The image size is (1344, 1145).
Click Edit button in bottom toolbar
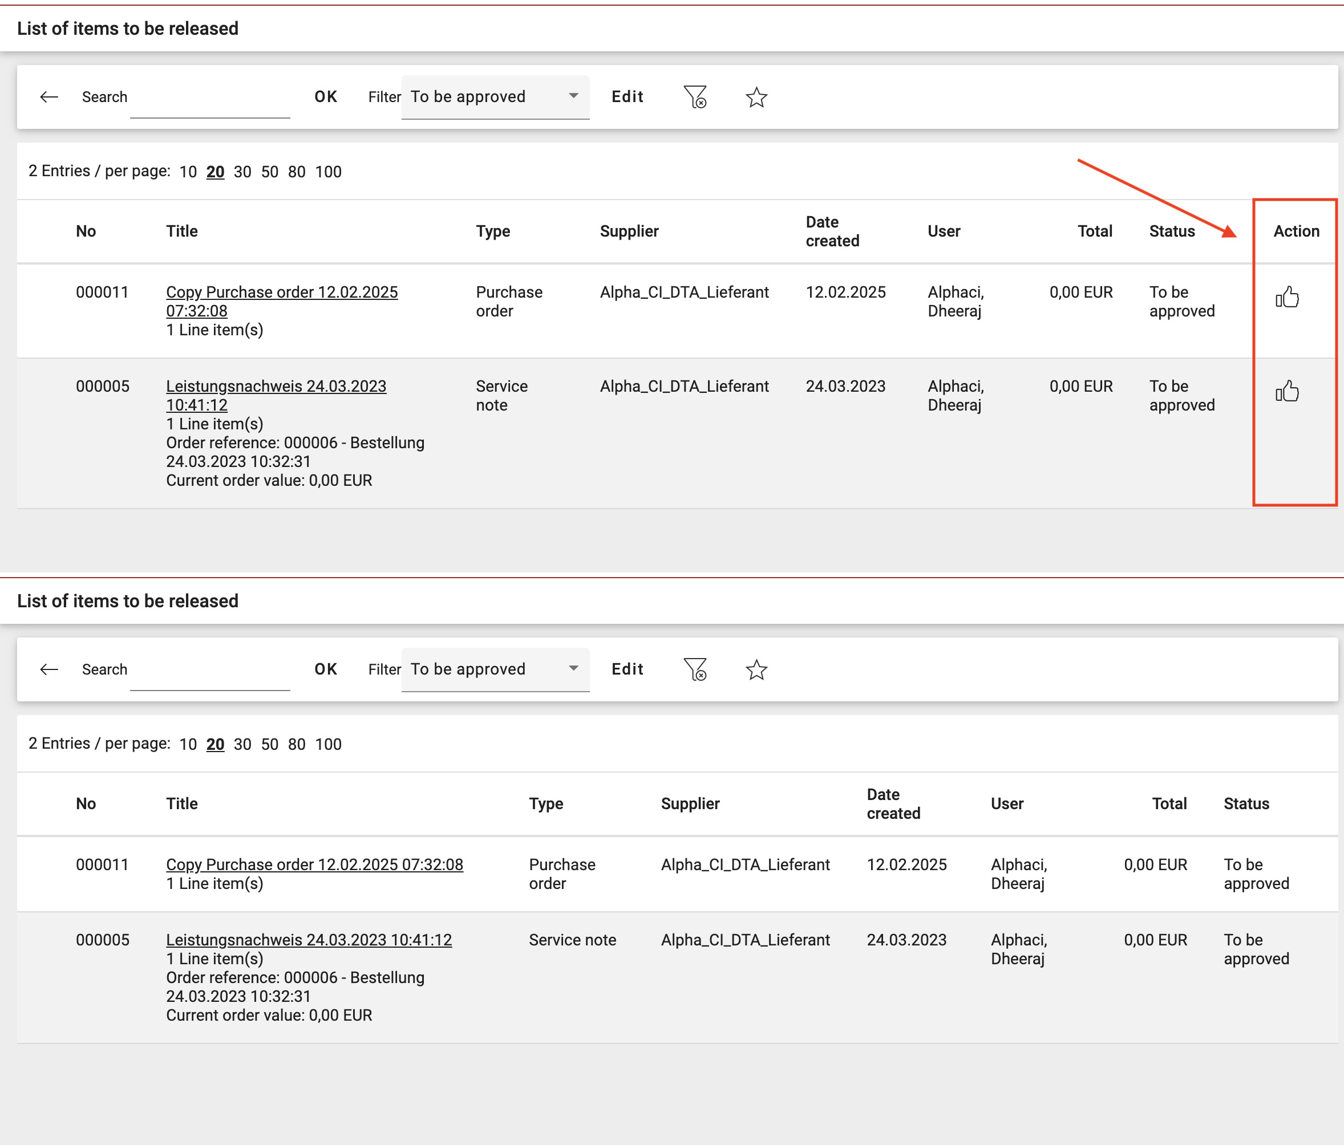click(628, 670)
